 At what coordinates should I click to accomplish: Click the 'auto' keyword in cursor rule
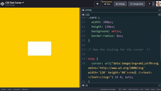tap(128, 77)
